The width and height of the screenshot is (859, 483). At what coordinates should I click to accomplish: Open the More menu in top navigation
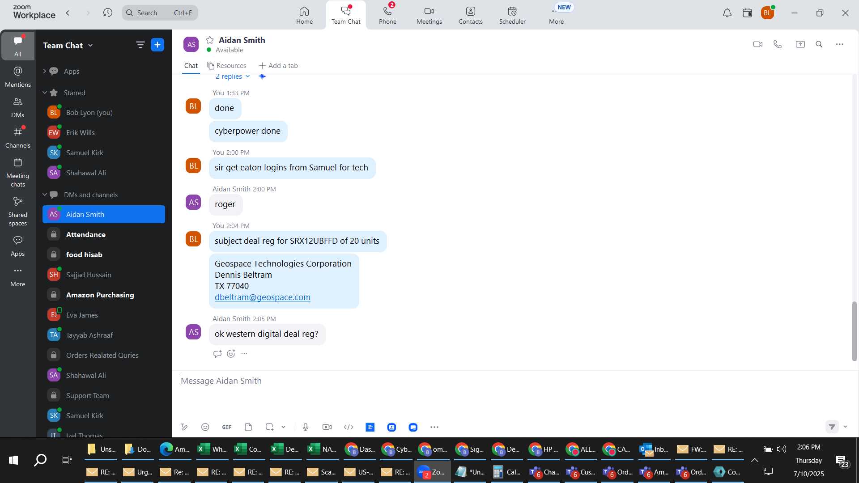557,15
